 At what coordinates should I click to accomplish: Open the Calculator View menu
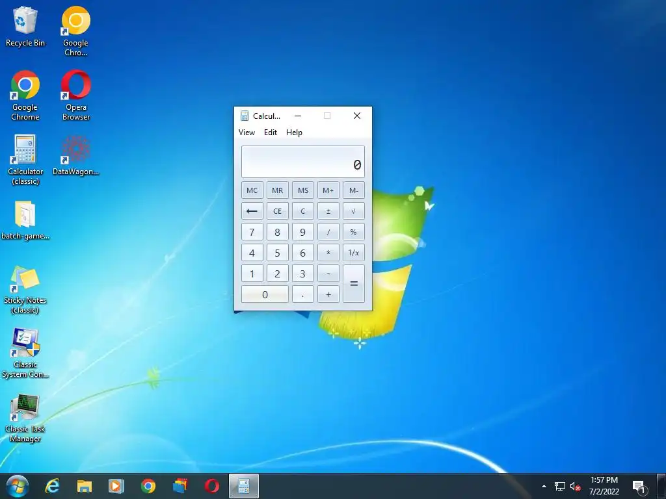pyautogui.click(x=246, y=133)
